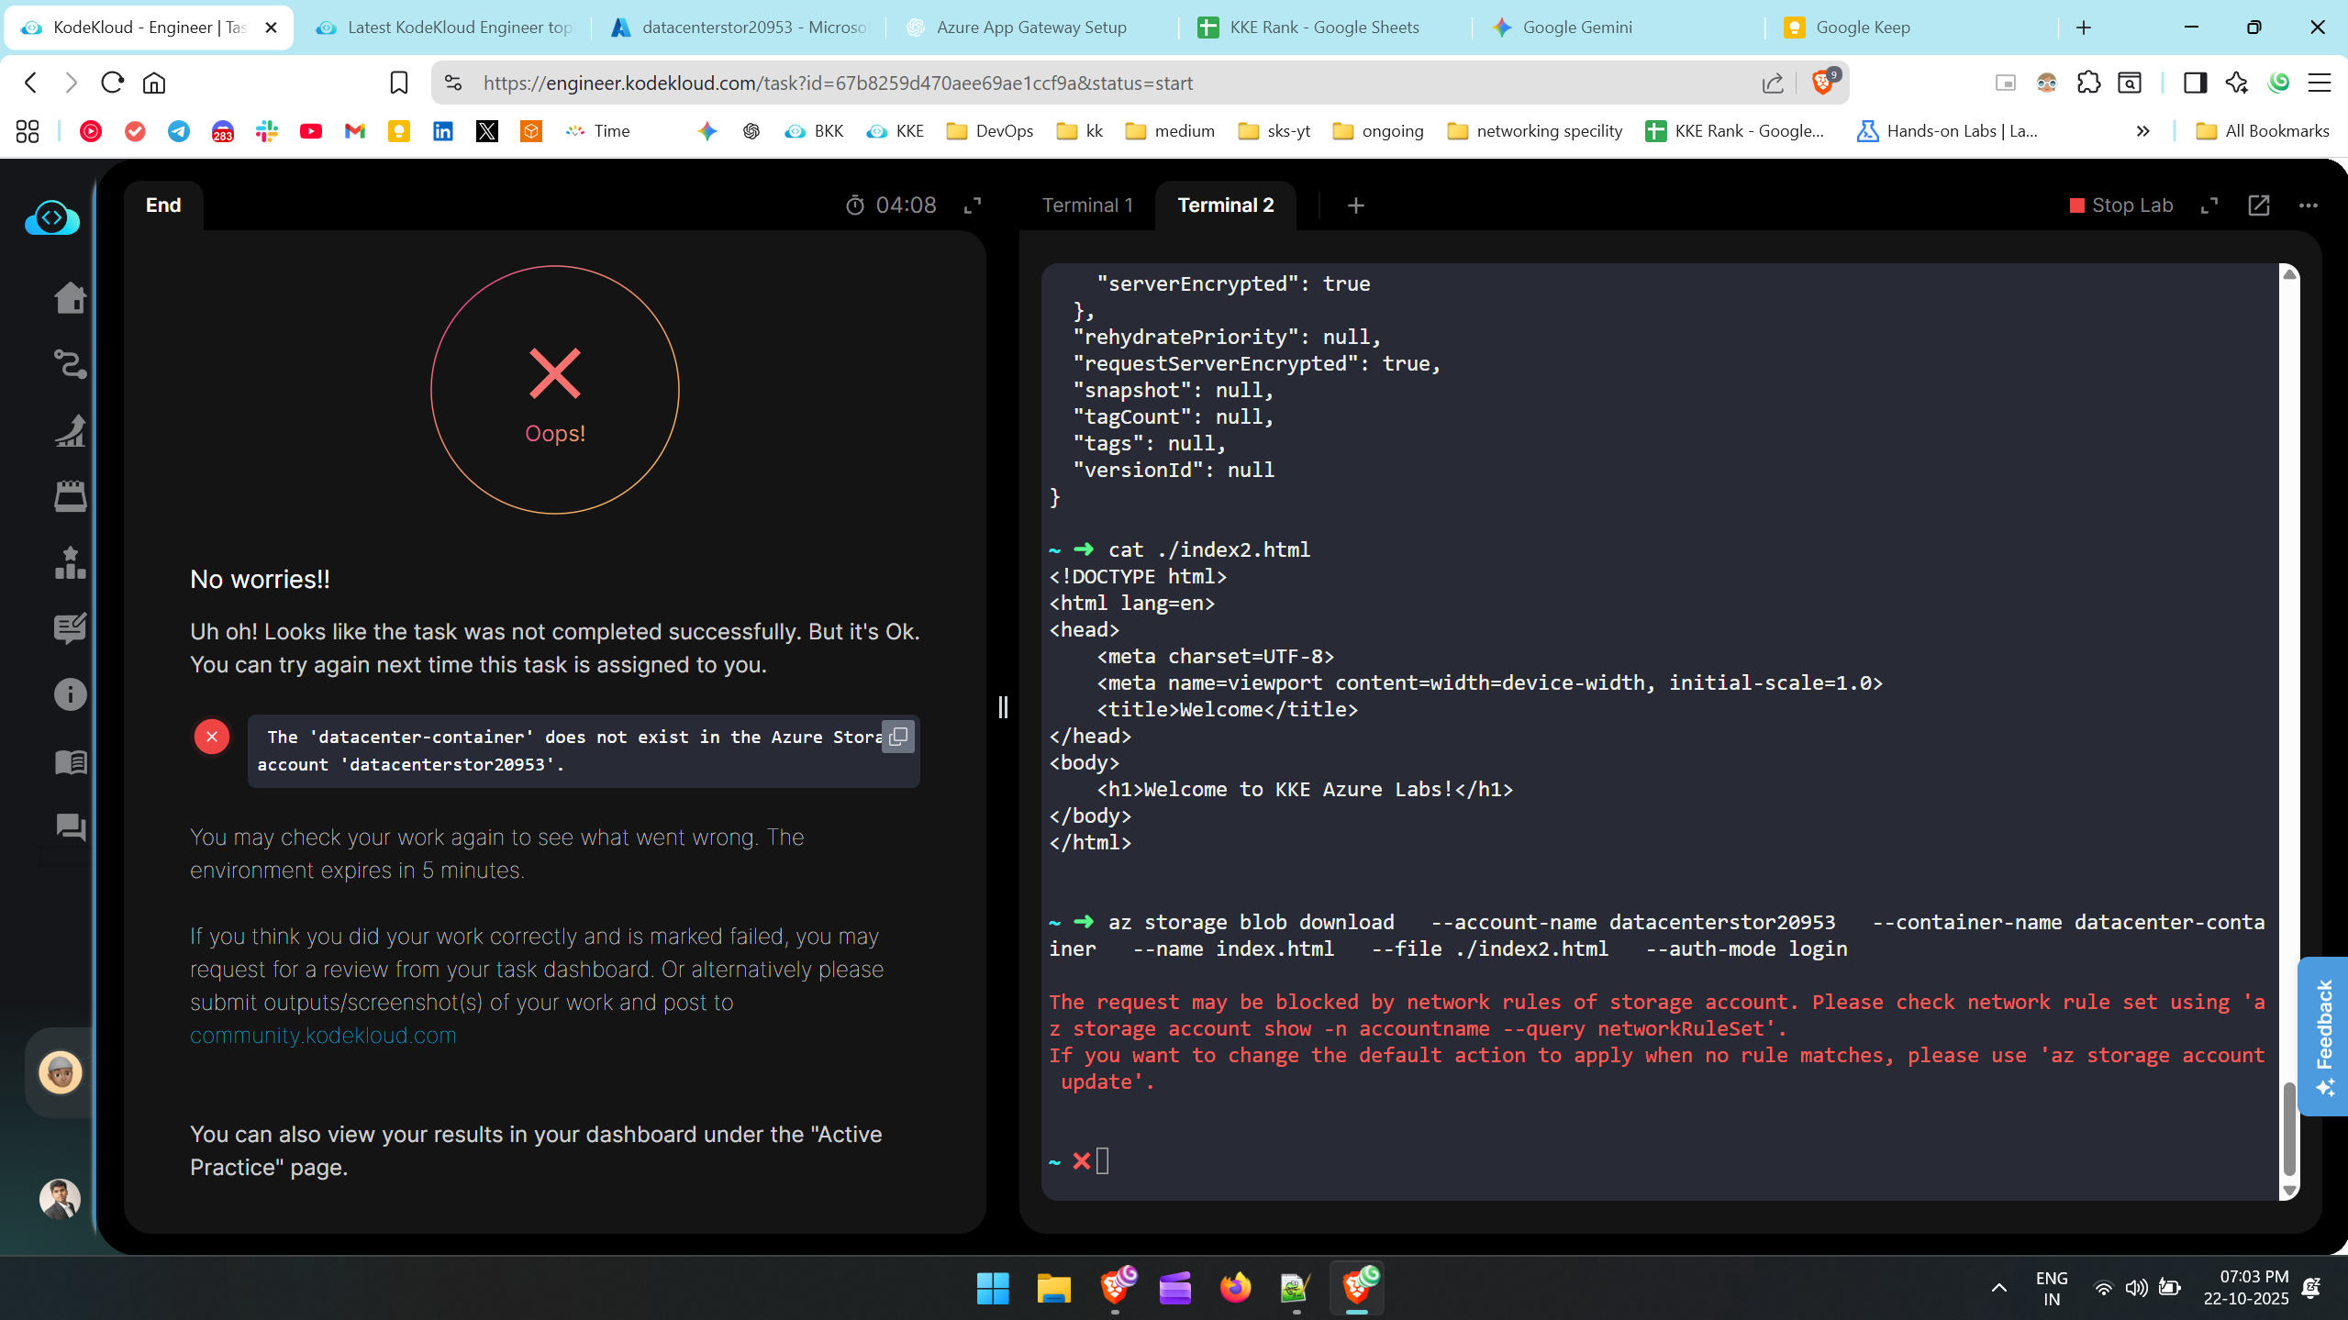Copy the datacenter-container error message
Viewport: 2348px width, 1320px height.
tap(898, 737)
